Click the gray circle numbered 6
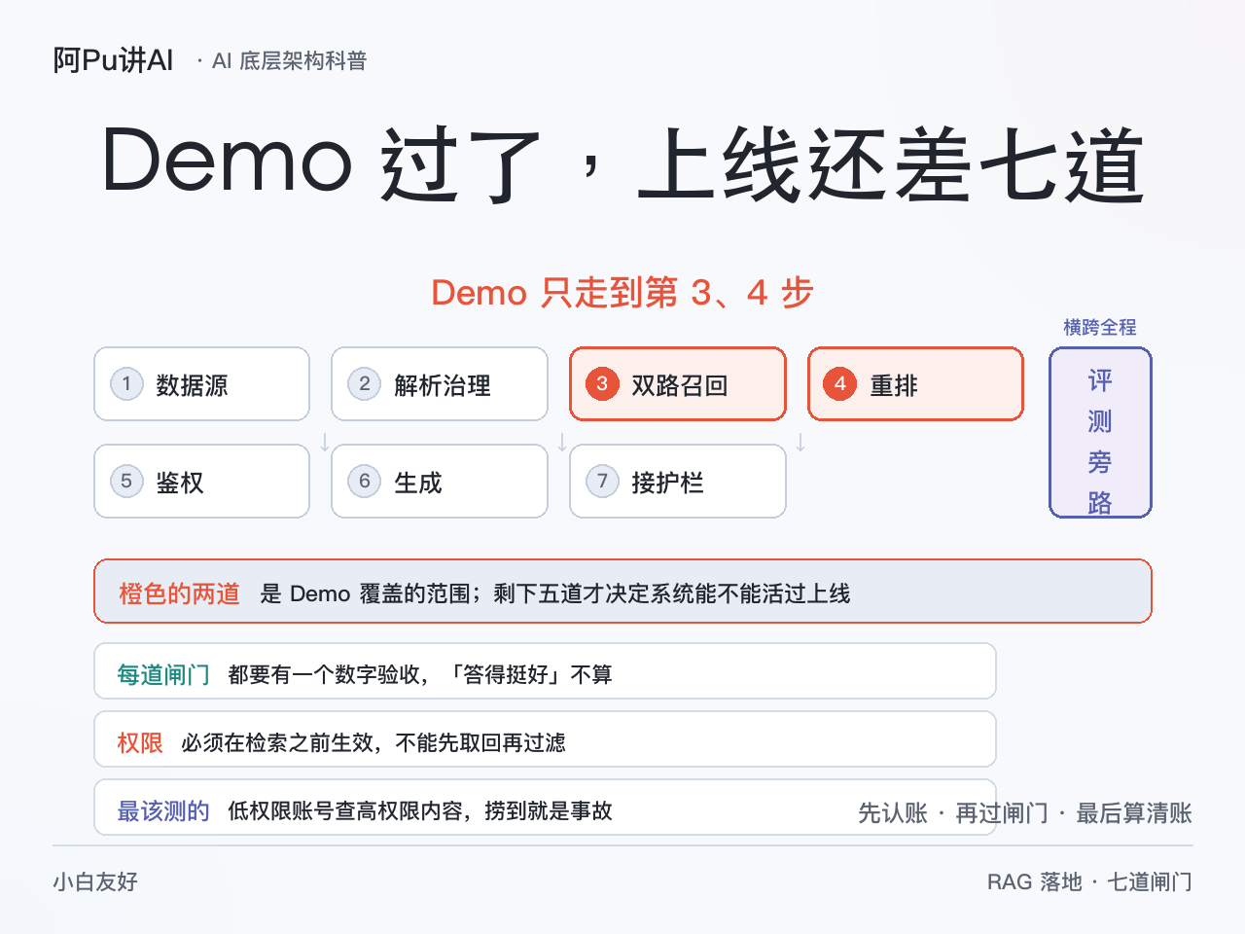1245x934 pixels. tap(365, 482)
